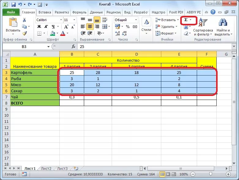239x180 pixels.
Task: Click the Name Box showing B3
Action: pyautogui.click(x=24, y=46)
